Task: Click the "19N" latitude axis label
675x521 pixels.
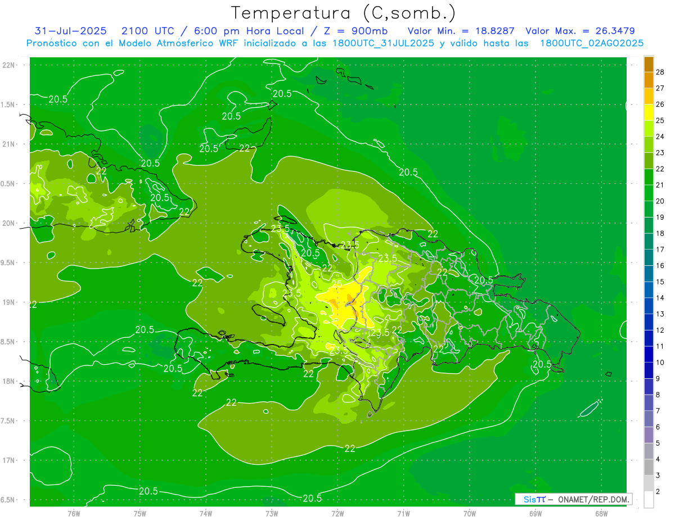Action: [8, 302]
